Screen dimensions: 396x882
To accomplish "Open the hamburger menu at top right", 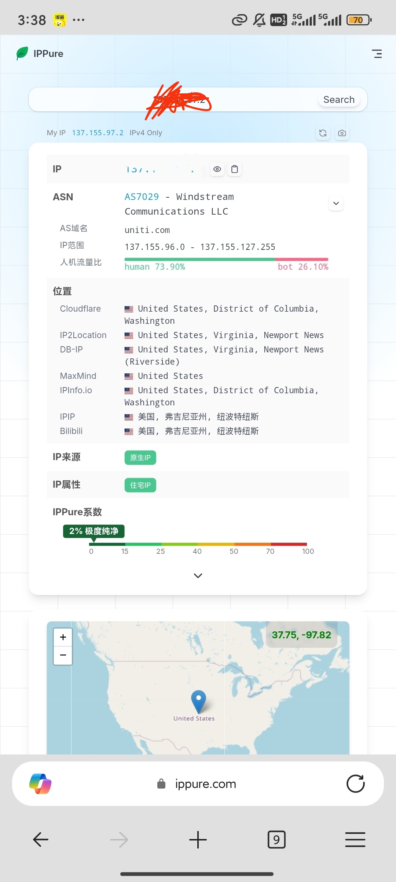I will (x=377, y=54).
